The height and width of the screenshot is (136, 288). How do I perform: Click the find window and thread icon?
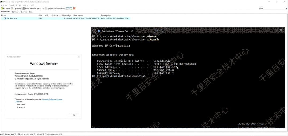(71, 9)
